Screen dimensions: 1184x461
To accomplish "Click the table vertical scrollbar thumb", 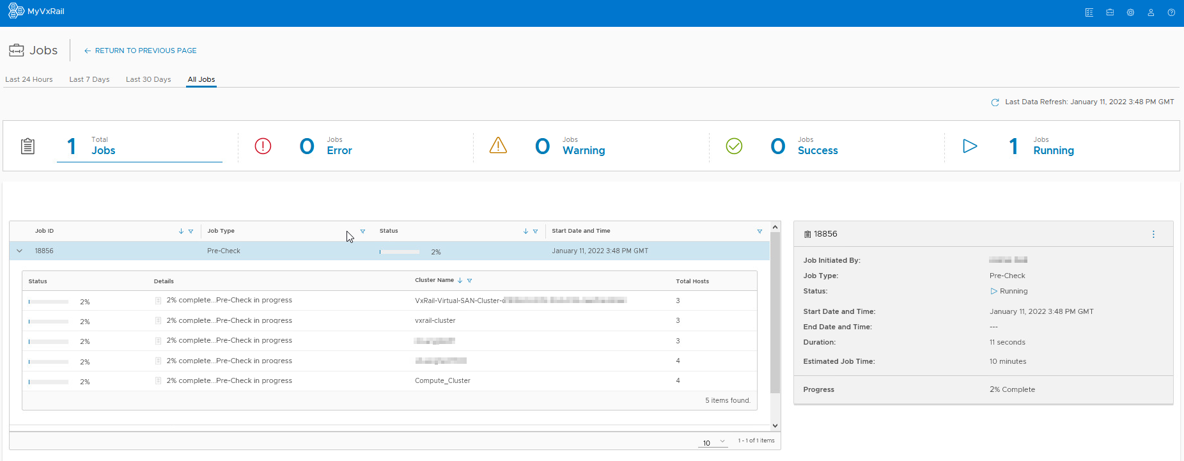I will [x=775, y=313].
